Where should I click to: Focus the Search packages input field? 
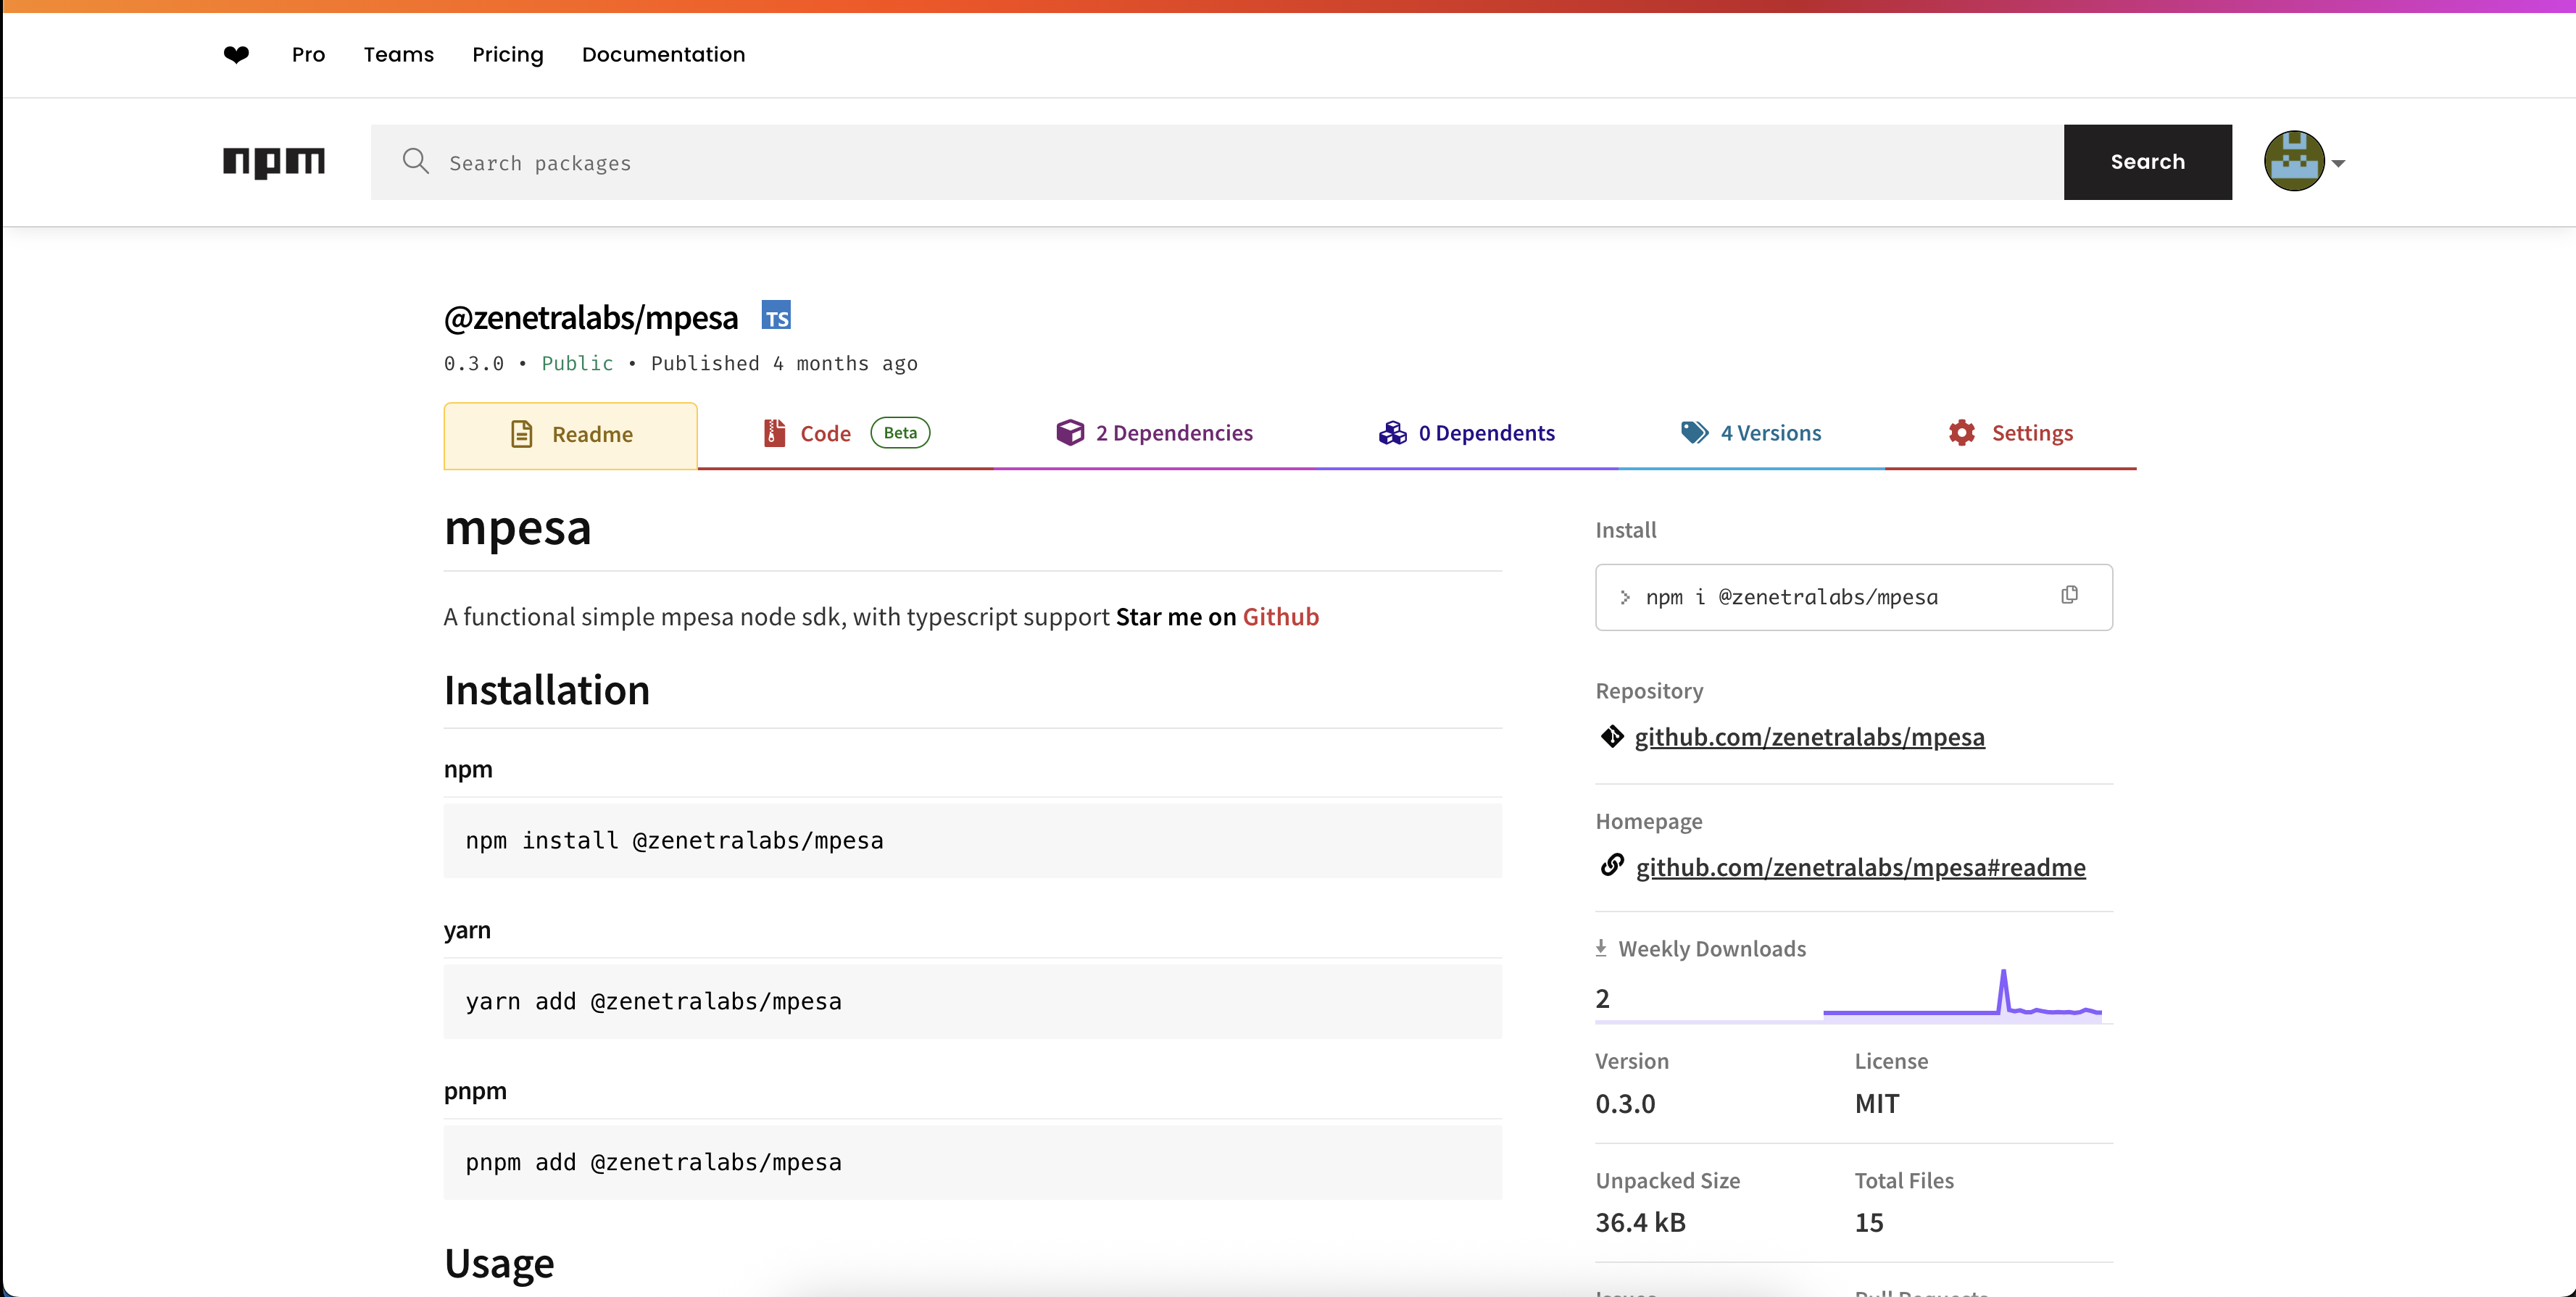point(1217,162)
